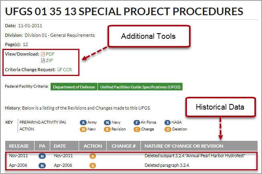Click the Apr-2006 date cell
Screen dimensions: 262x174
(63, 165)
